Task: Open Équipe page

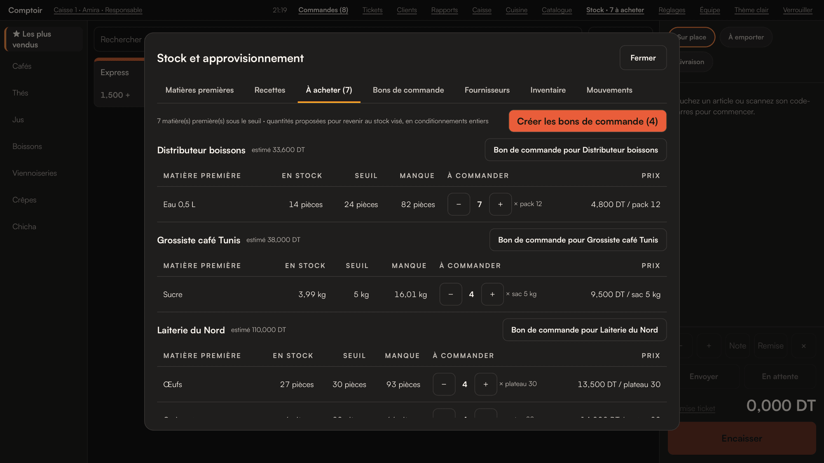Action: click(709, 10)
